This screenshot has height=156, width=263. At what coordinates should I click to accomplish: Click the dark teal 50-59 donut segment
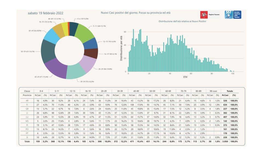coord(48,51)
